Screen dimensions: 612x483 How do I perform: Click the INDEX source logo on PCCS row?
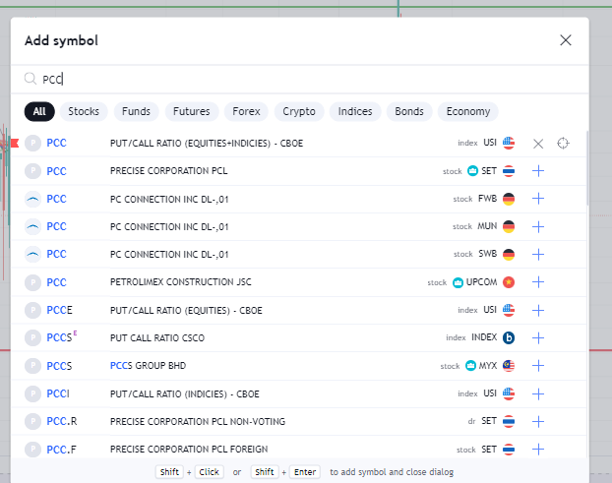coord(509,337)
